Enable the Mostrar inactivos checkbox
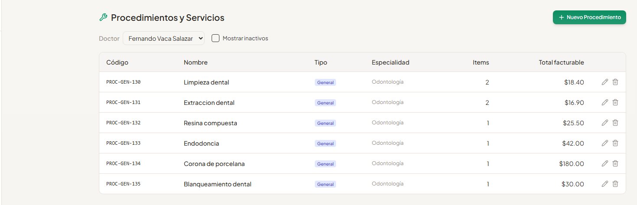 click(215, 38)
